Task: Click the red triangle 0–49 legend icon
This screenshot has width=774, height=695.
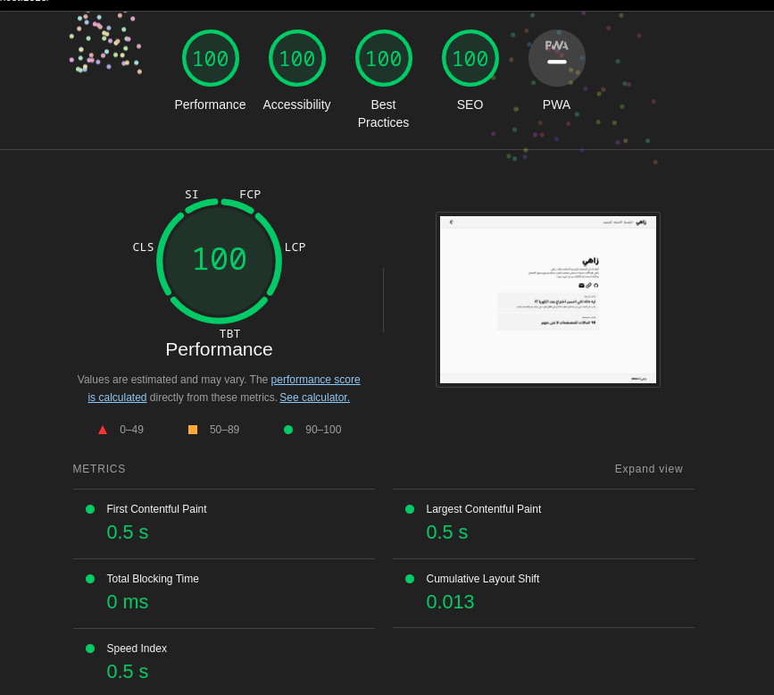Action: click(x=103, y=430)
